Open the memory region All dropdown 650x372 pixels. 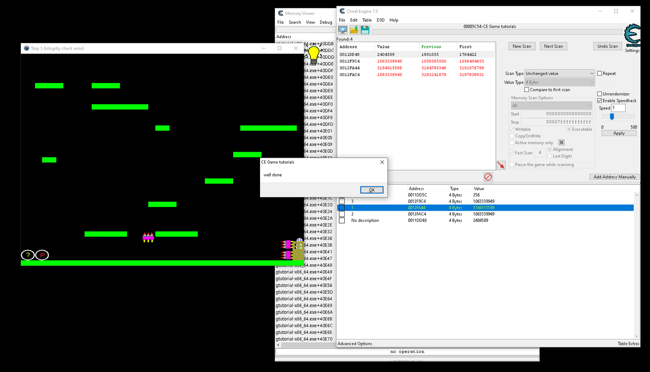pyautogui.click(x=552, y=105)
